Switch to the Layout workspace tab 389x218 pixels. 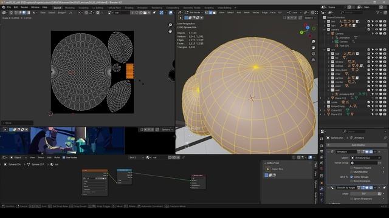click(x=57, y=8)
